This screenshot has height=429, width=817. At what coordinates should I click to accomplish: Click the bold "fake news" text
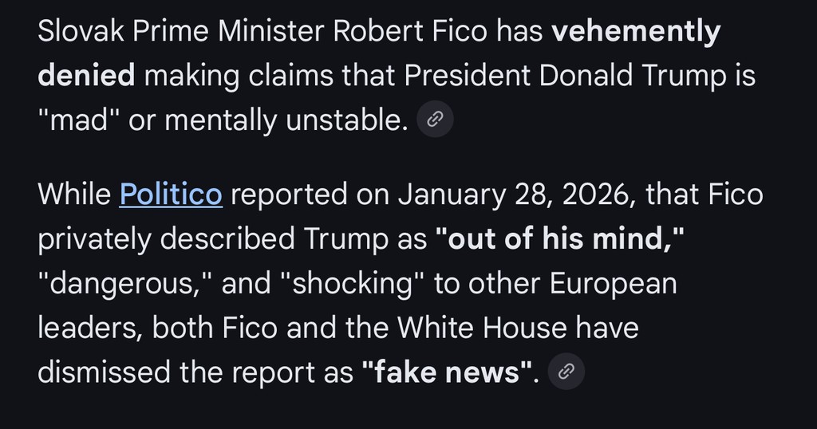(x=447, y=372)
